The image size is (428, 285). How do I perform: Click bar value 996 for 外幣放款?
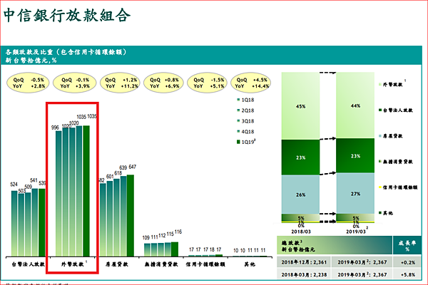[55, 128]
